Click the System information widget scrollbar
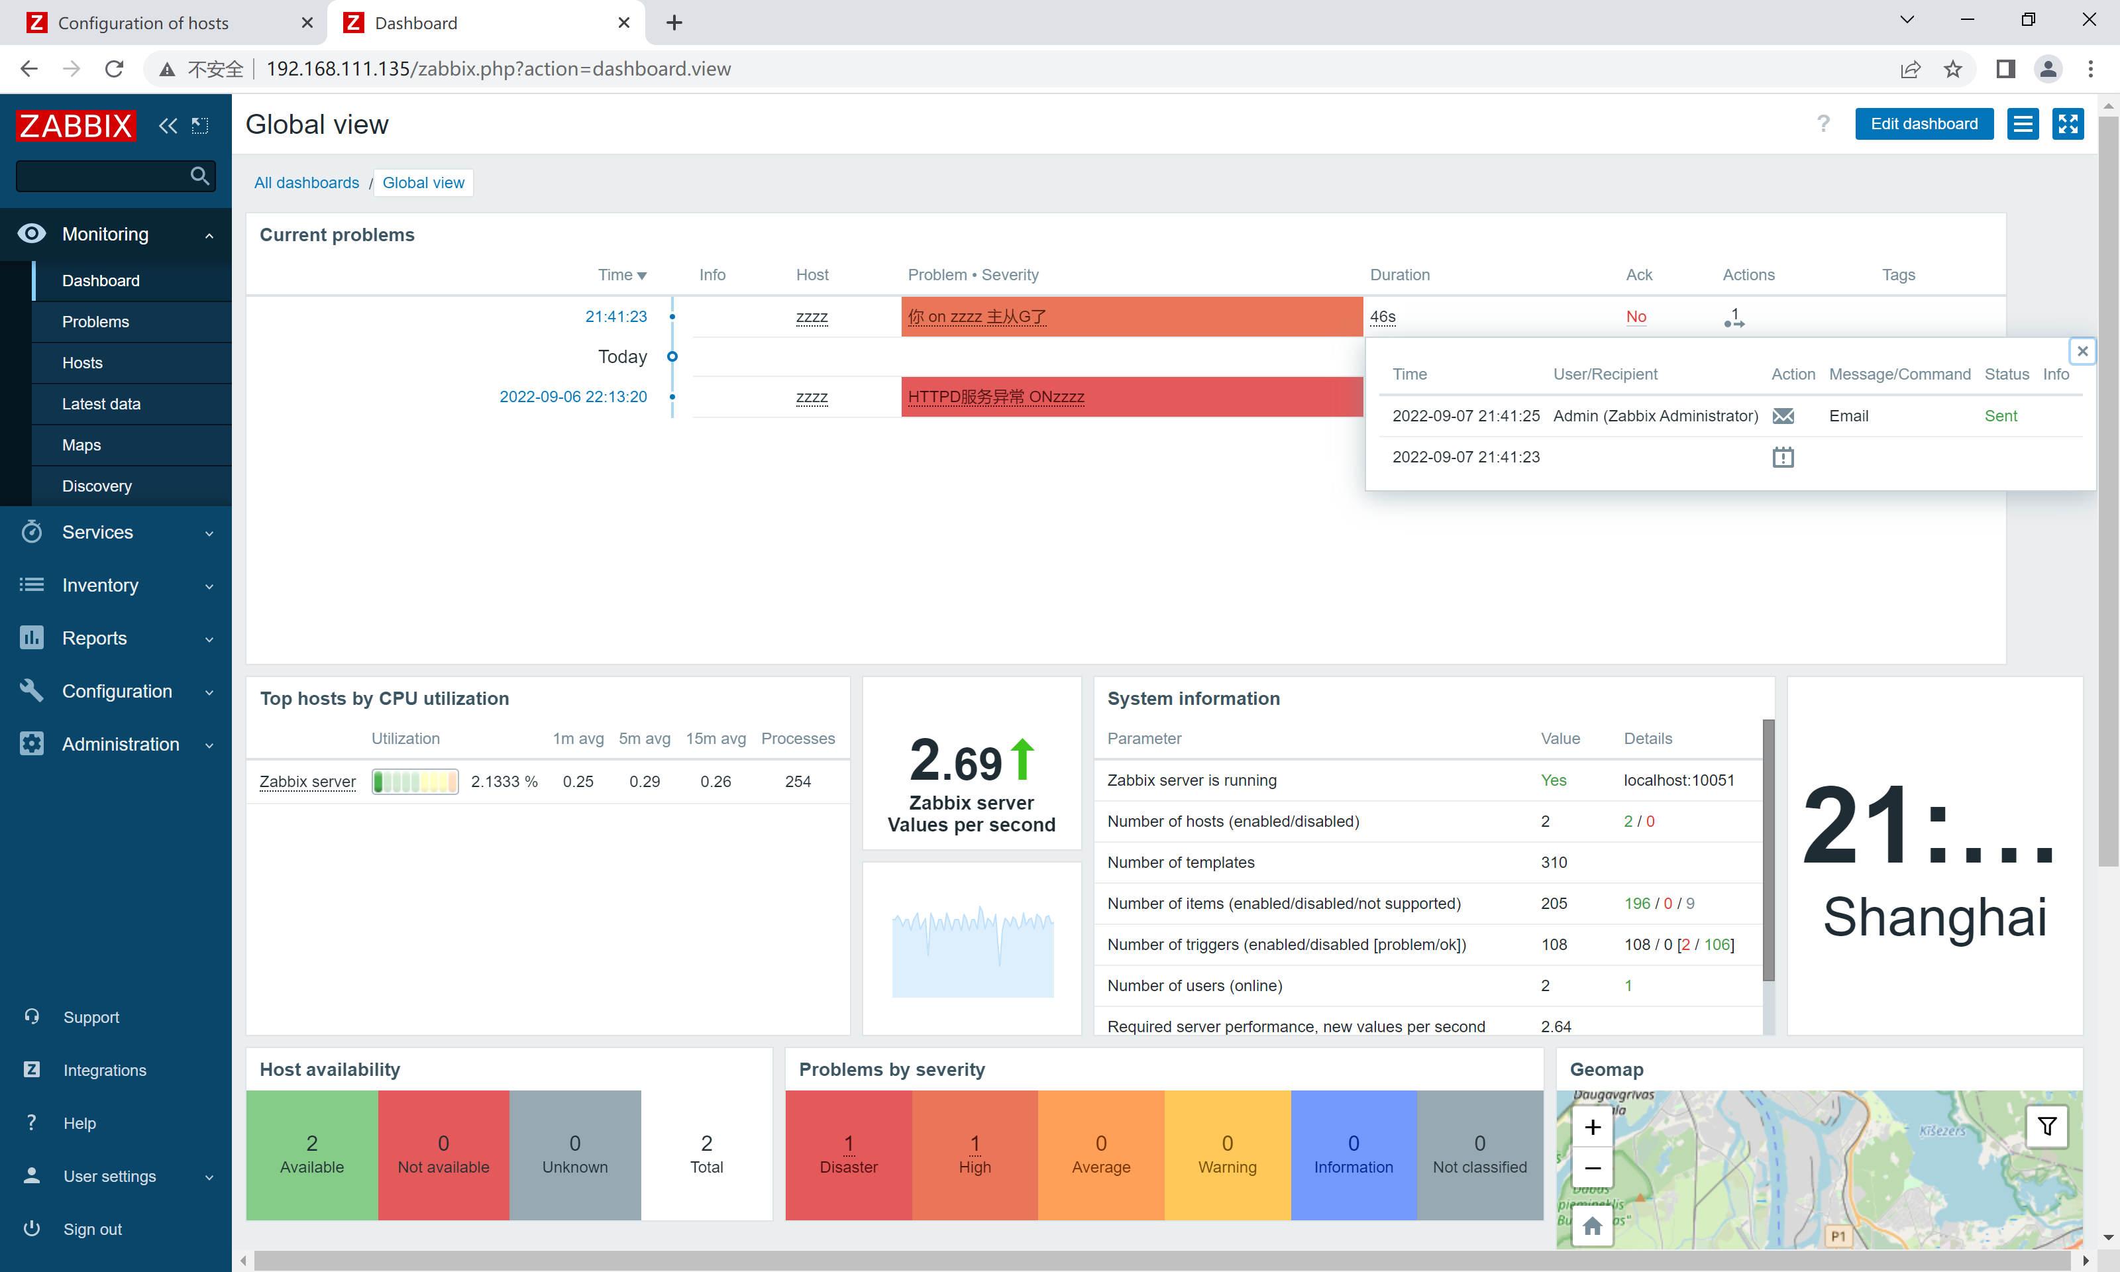Screen dimensions: 2120x1272 (1768, 849)
